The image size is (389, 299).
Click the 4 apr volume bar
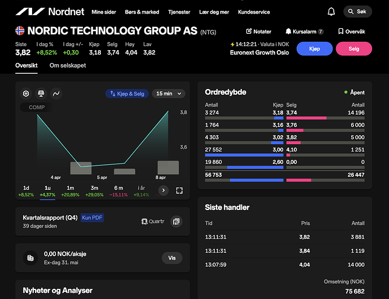(81, 168)
